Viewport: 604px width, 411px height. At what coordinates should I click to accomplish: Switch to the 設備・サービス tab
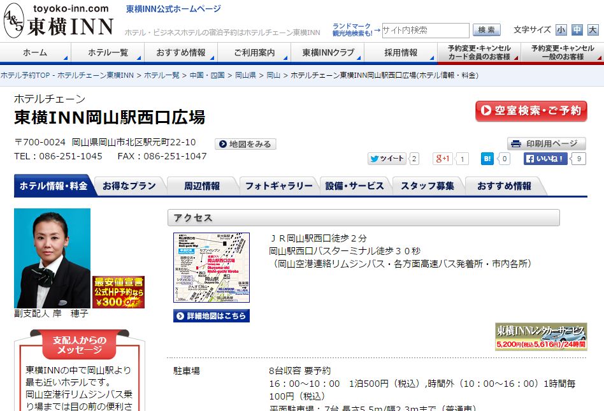[355, 186]
